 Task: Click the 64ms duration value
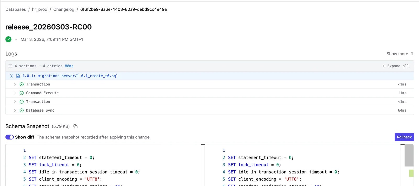(402, 111)
